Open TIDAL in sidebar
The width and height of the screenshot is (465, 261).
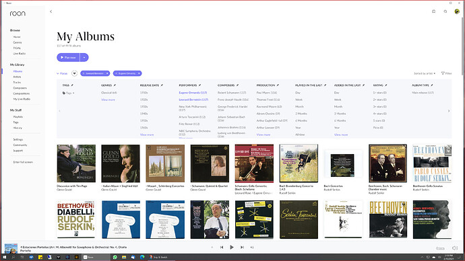(x=17, y=48)
